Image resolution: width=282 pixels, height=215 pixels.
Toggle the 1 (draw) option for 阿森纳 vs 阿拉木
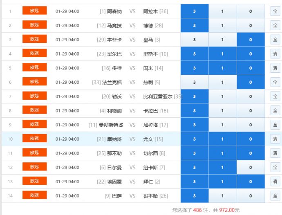tap(222, 11)
